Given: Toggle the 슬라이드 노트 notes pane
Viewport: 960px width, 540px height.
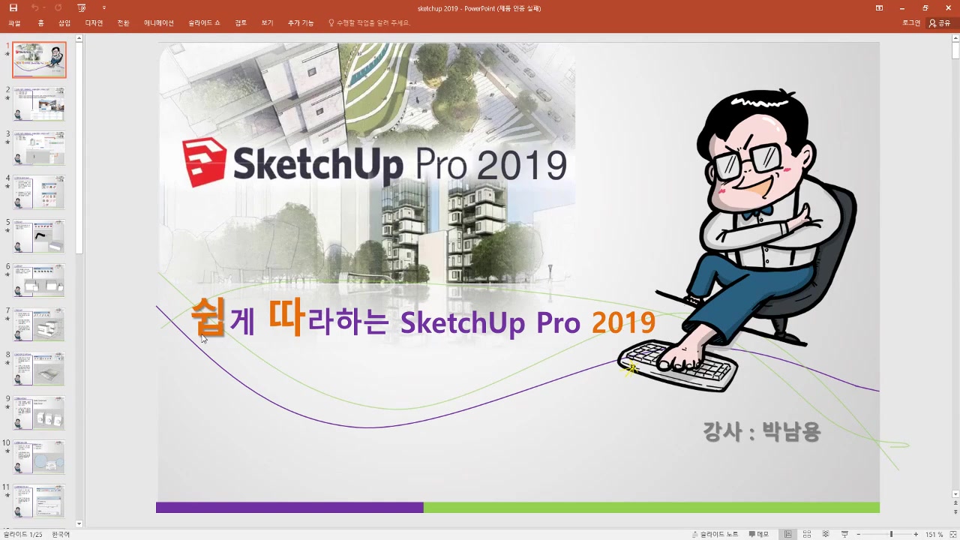Looking at the screenshot, I should point(715,535).
